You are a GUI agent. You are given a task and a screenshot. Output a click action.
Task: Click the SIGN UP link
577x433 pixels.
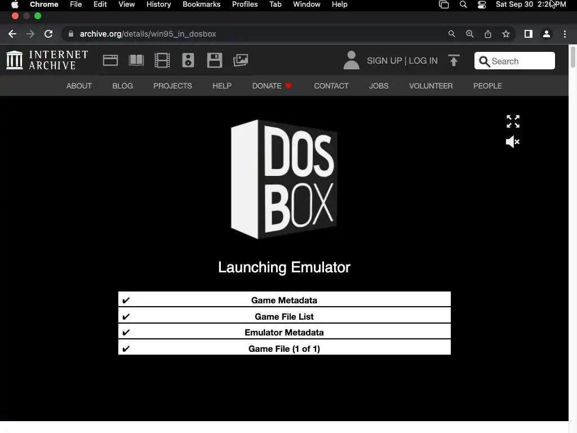click(384, 61)
